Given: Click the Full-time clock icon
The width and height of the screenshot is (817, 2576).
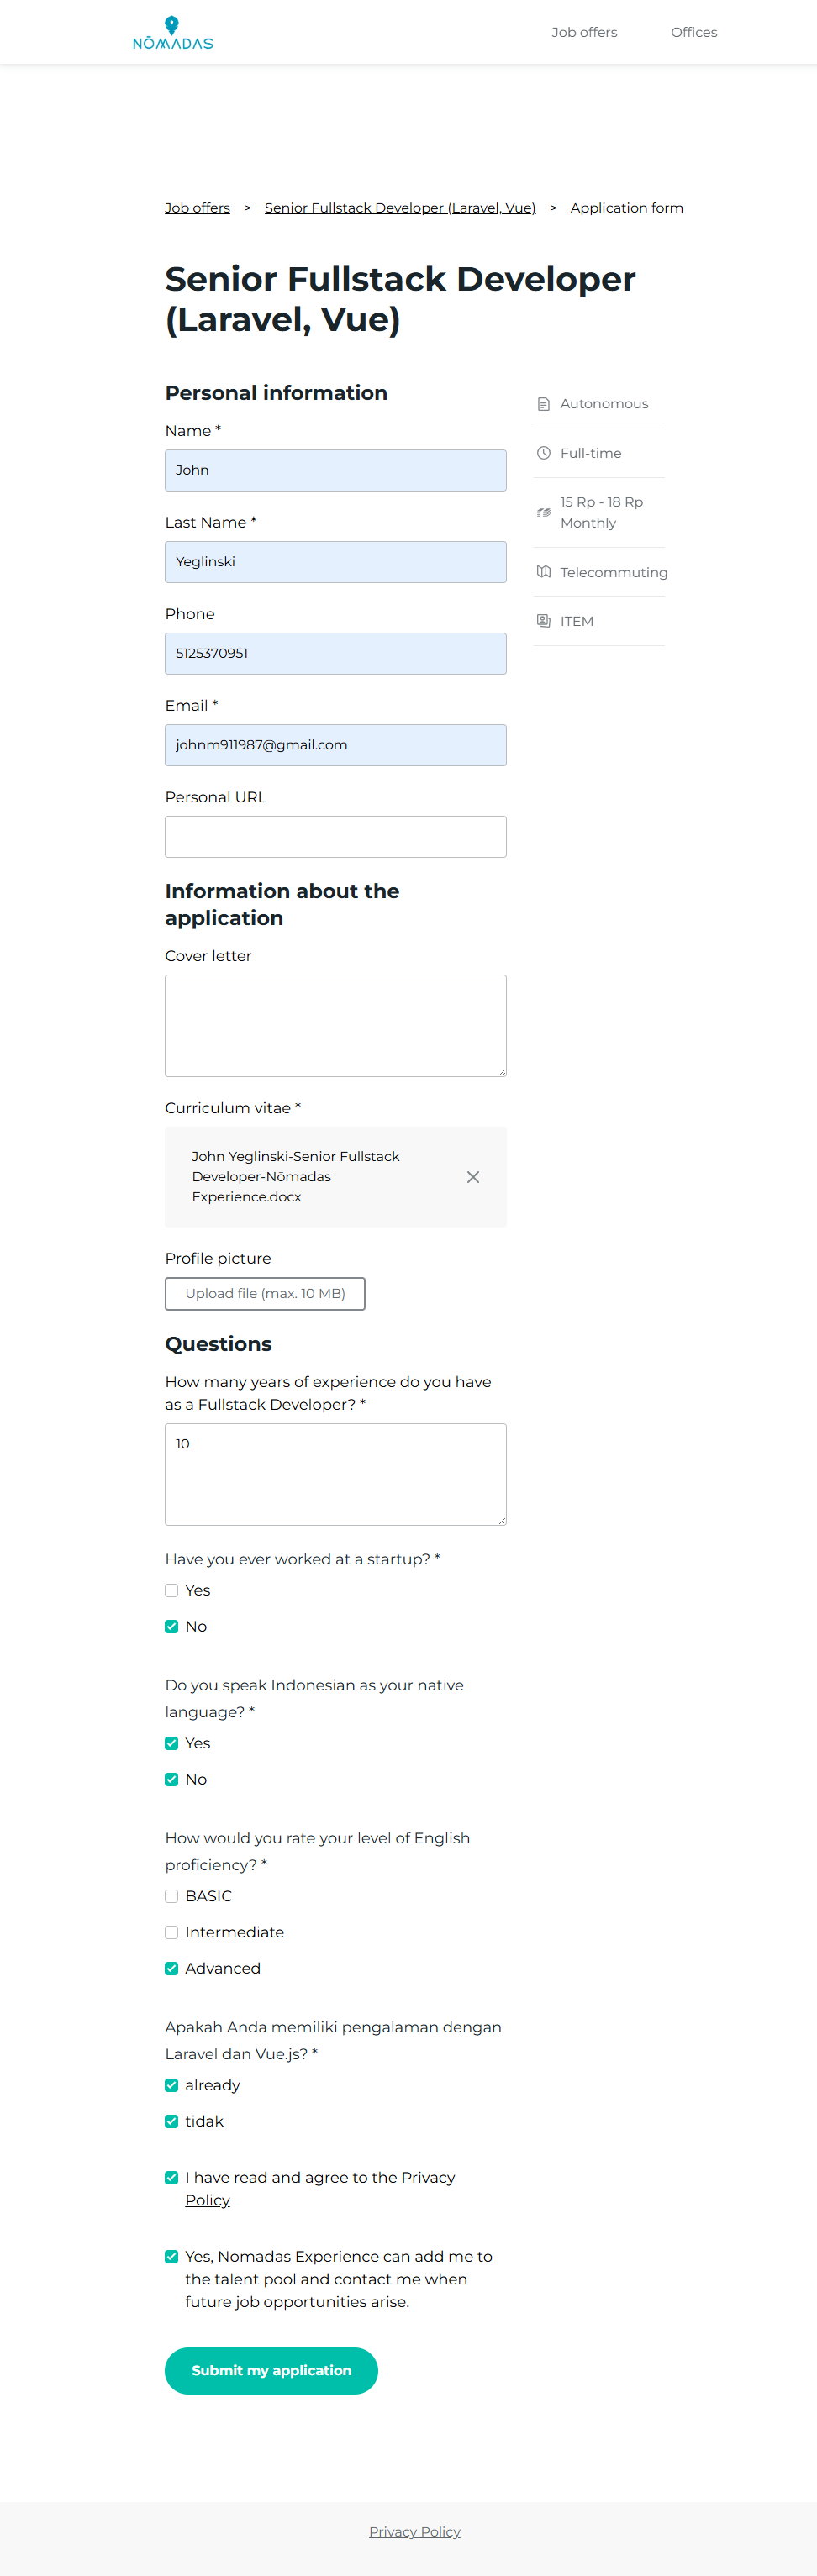Looking at the screenshot, I should pyautogui.click(x=544, y=453).
